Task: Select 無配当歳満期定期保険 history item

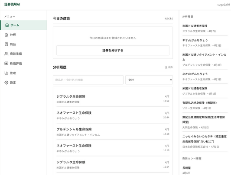Action: (x=205, y=122)
